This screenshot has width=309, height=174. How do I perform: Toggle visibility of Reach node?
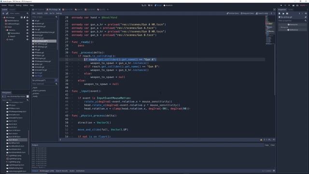(28, 36)
